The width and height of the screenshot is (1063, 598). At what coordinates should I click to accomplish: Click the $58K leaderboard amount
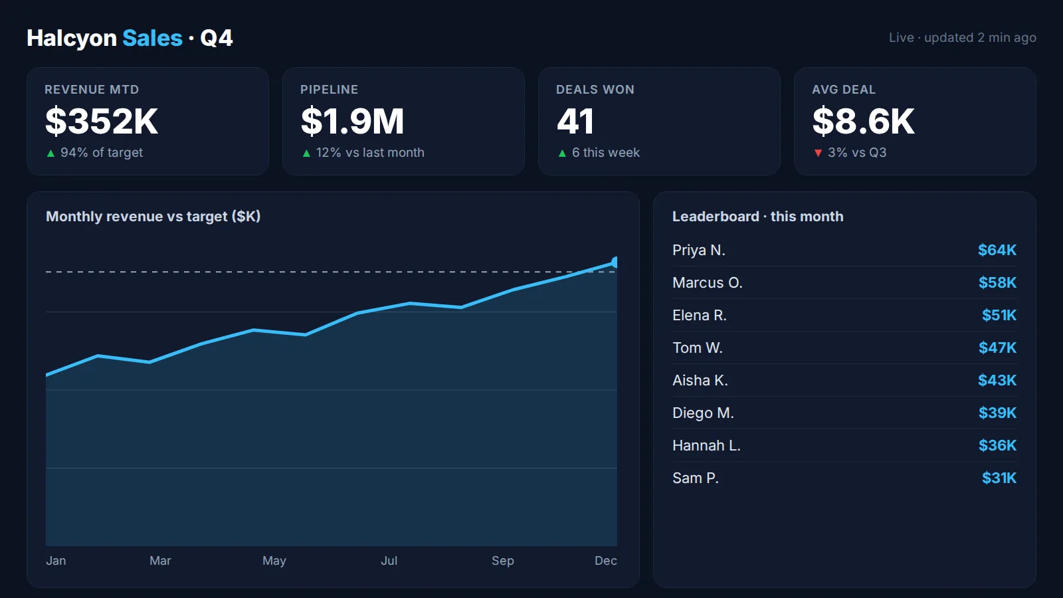click(x=997, y=283)
